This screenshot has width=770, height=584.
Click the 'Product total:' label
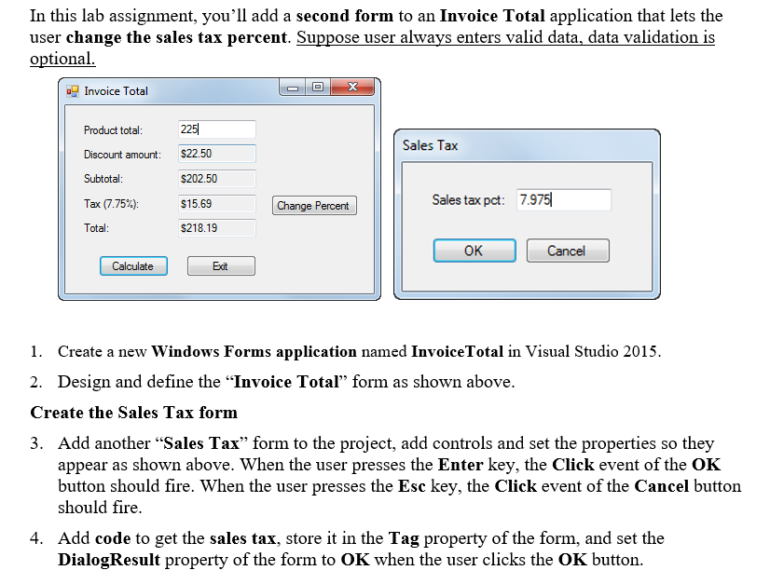point(113,130)
